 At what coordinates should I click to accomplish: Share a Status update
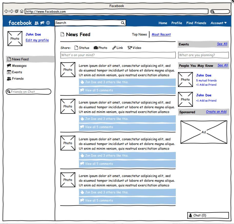pyautogui.click(x=82, y=48)
